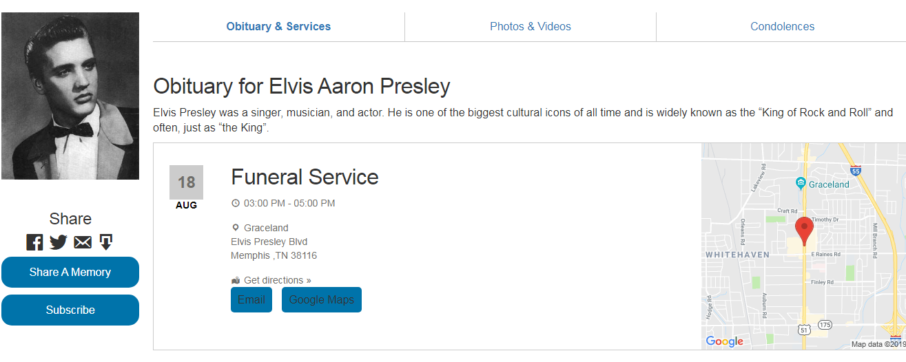
Task: Share via the envelope email icon
Action: [83, 242]
